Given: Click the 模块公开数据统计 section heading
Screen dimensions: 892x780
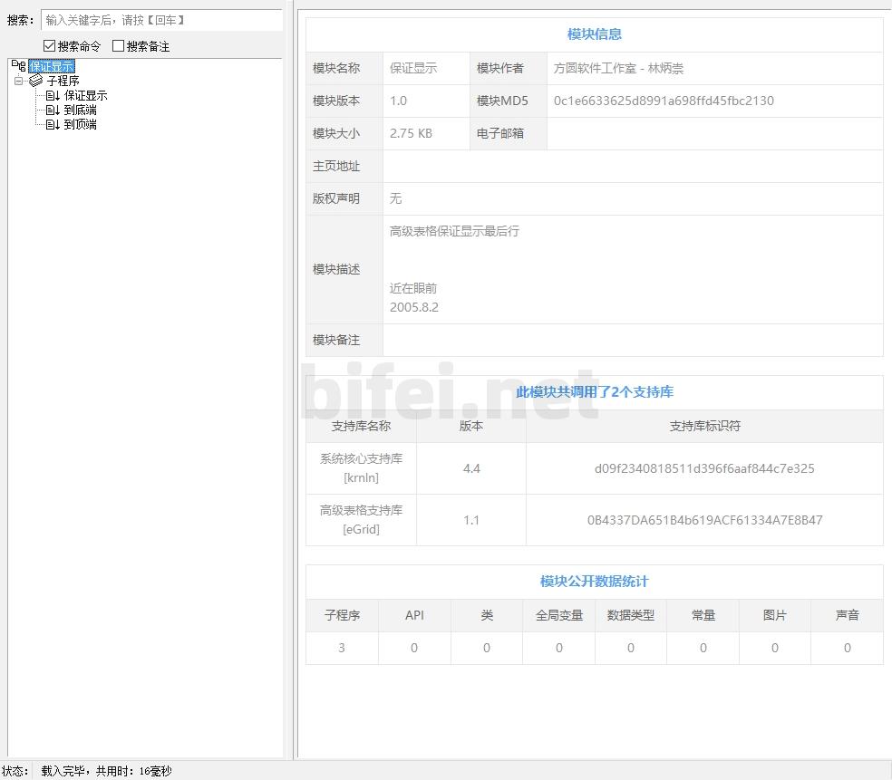Looking at the screenshot, I should click(594, 582).
